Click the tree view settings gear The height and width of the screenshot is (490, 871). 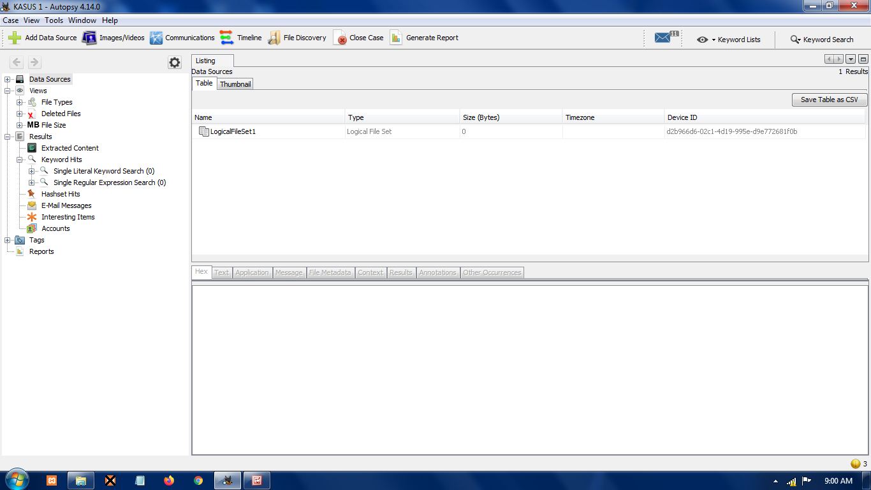(x=175, y=62)
